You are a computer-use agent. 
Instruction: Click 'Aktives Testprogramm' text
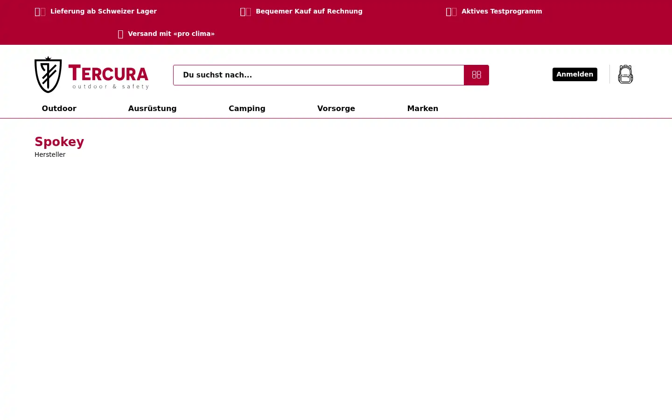[x=502, y=11]
